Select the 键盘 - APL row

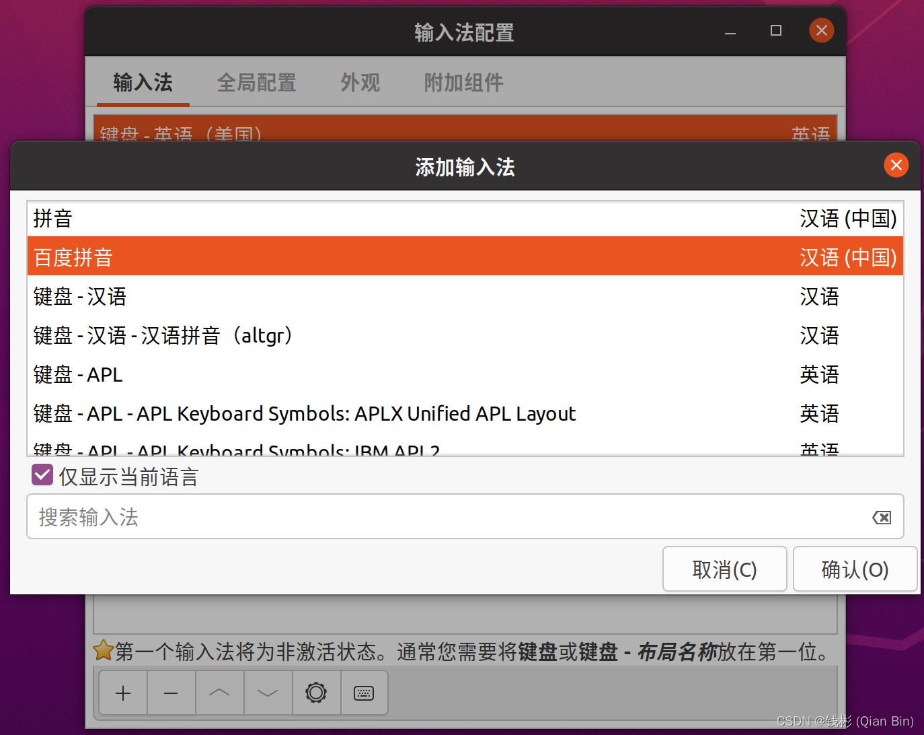pyautogui.click(x=465, y=374)
